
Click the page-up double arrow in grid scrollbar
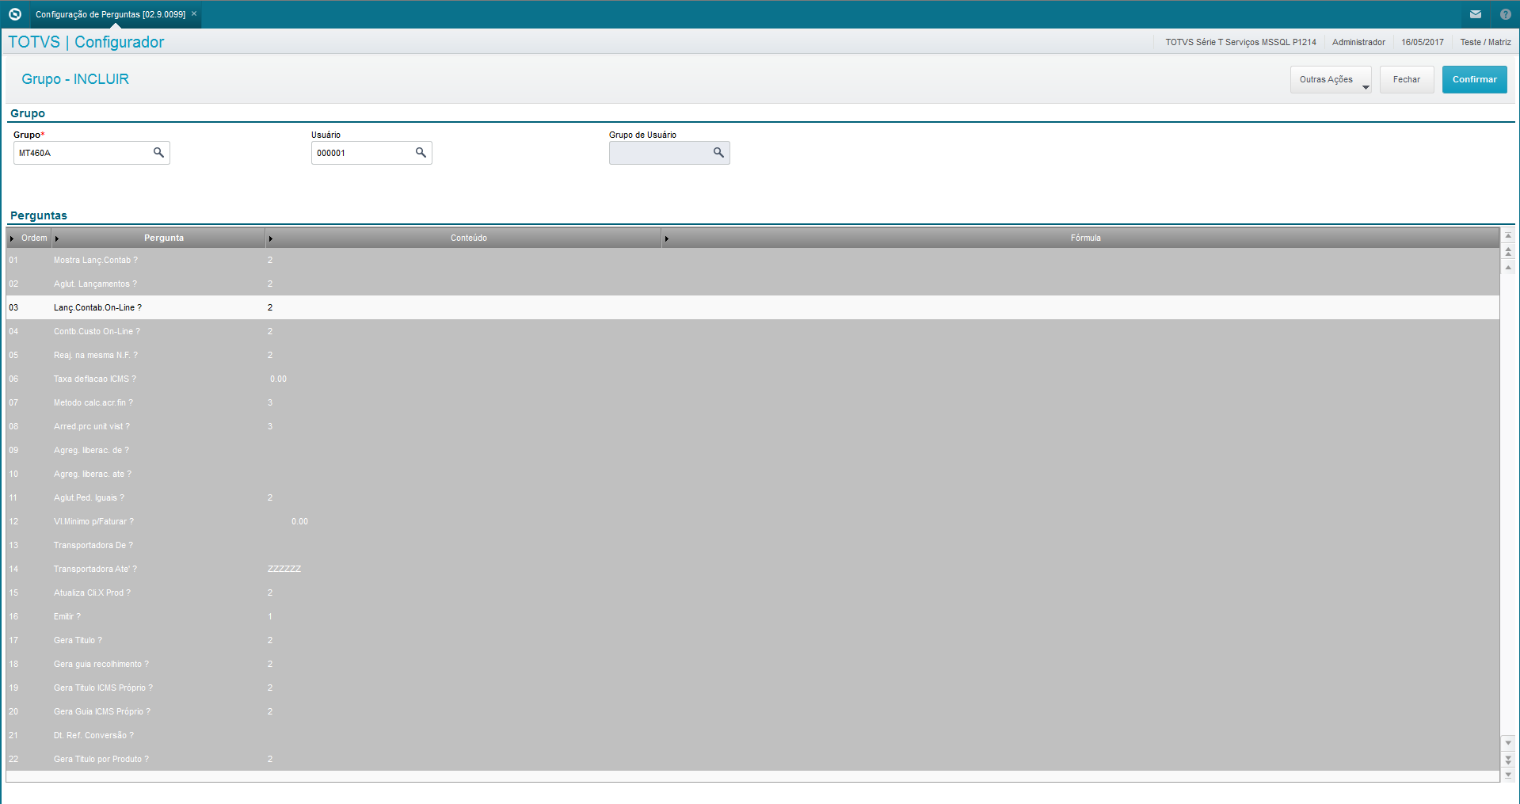tap(1508, 251)
